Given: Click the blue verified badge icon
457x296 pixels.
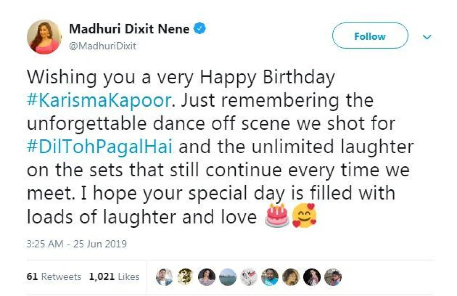Looking at the screenshot, I should 201,29.
